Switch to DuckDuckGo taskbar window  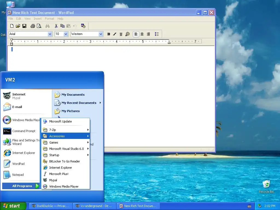tap(50, 206)
